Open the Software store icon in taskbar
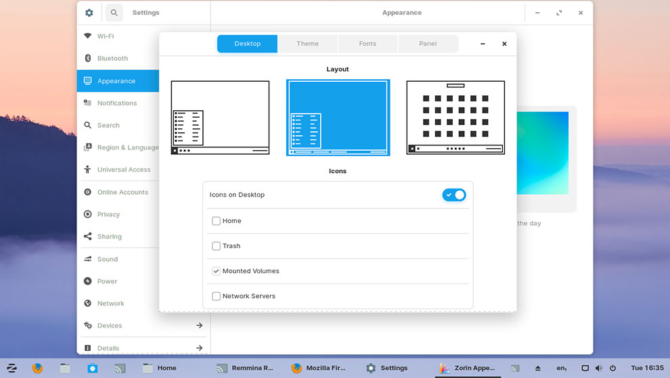Image resolution: width=670 pixels, height=378 pixels. pos(92,368)
